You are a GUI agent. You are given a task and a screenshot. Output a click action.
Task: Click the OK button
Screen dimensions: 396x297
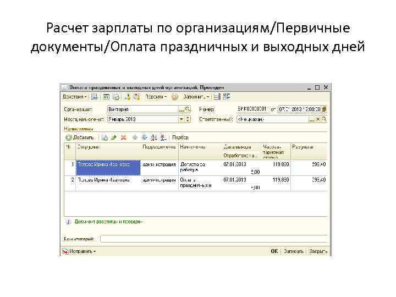coord(274,251)
